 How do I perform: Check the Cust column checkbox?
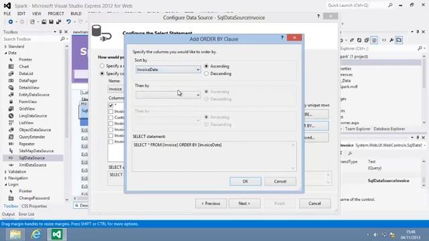tap(111, 118)
